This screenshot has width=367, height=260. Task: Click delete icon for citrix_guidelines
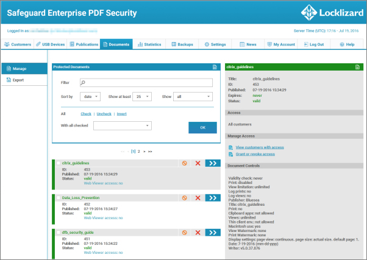pos(198,163)
